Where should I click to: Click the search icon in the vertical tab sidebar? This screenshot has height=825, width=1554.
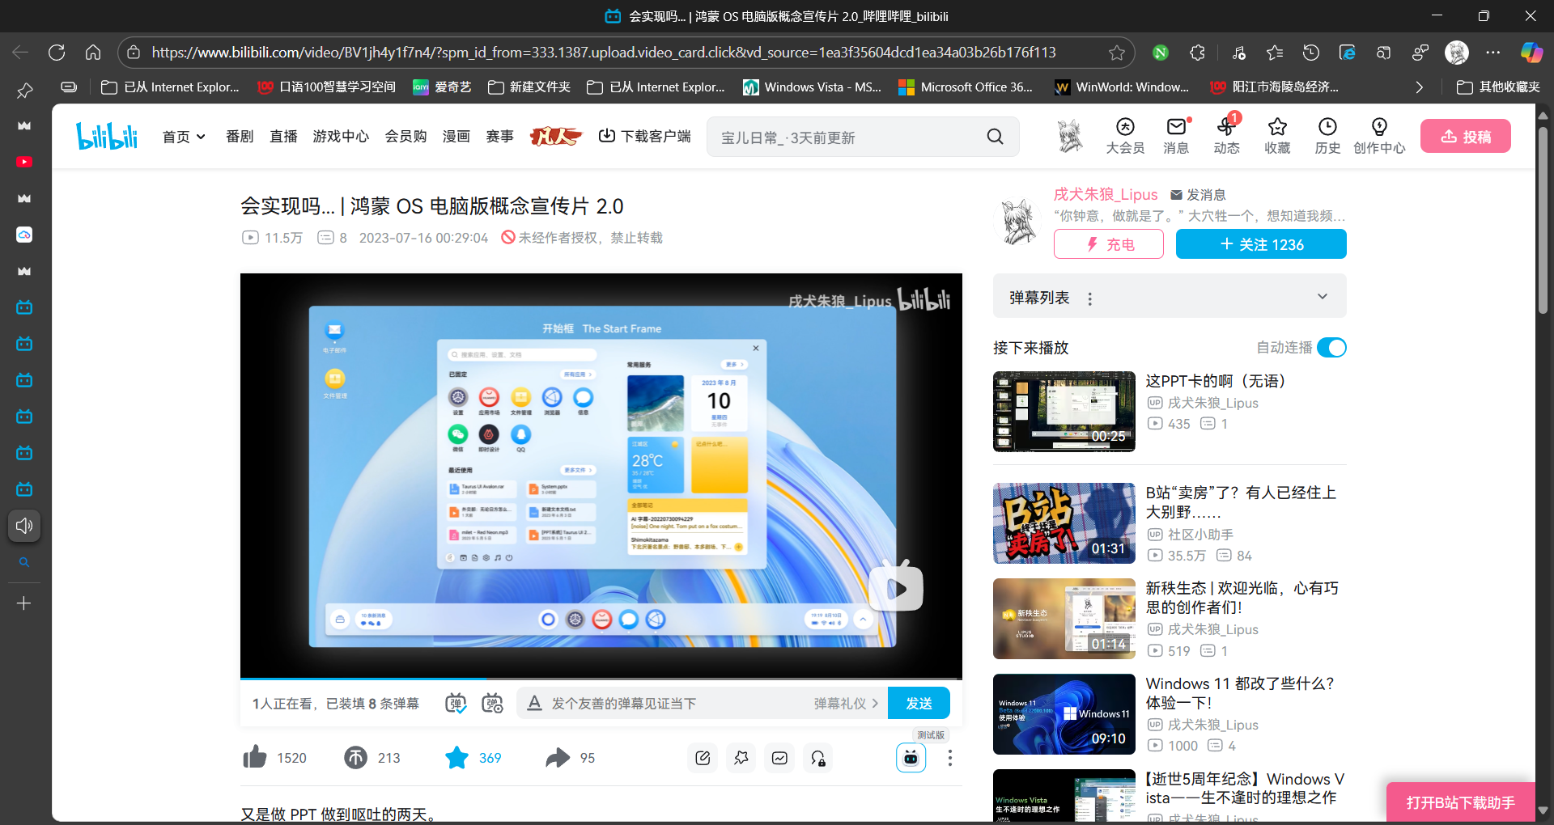tap(24, 562)
